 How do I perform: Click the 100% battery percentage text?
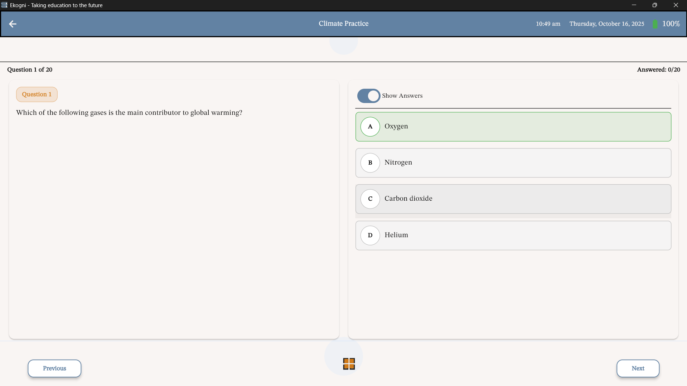(x=671, y=24)
